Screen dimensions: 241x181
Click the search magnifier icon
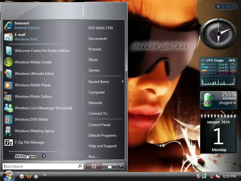click(x=80, y=166)
